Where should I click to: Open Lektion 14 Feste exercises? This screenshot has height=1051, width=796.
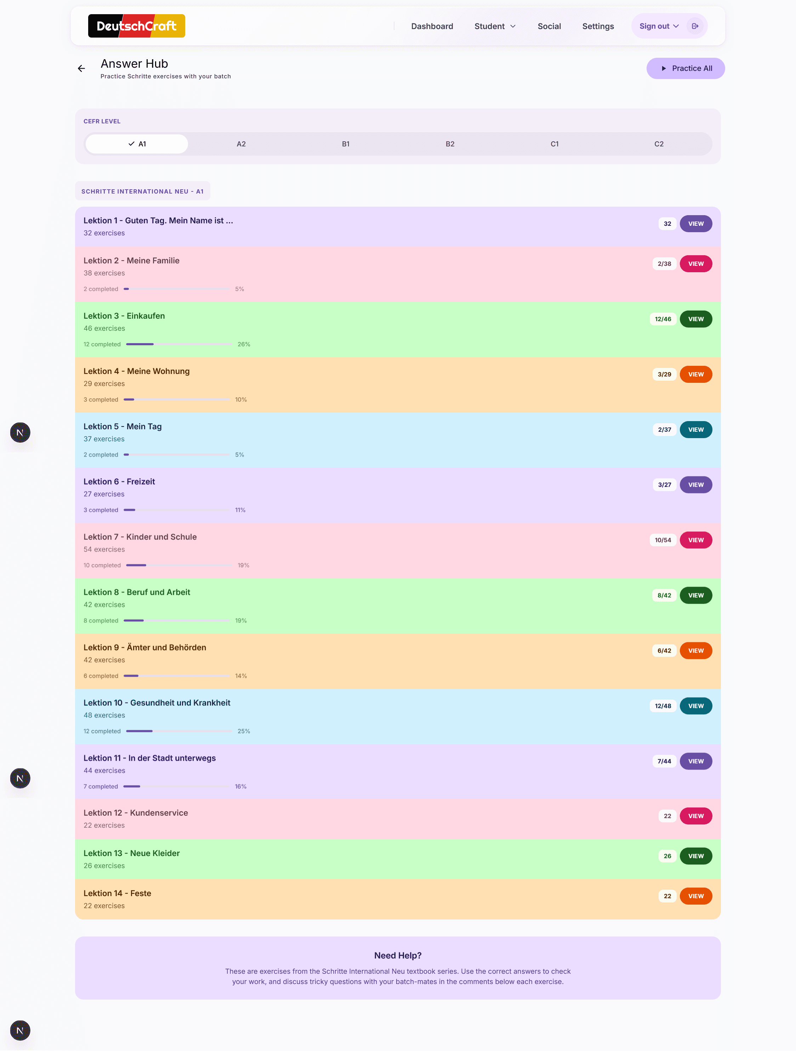tap(696, 896)
